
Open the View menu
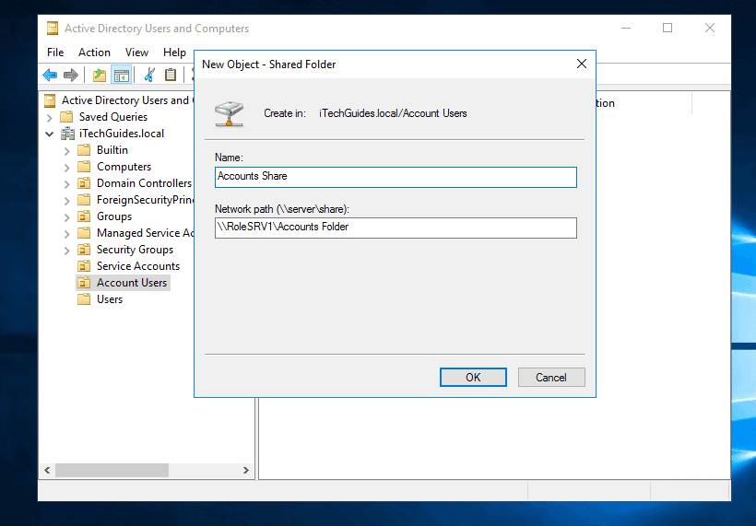136,53
